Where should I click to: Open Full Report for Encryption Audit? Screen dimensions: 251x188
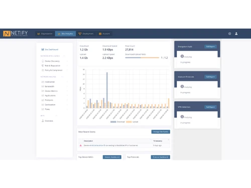pyautogui.click(x=210, y=47)
